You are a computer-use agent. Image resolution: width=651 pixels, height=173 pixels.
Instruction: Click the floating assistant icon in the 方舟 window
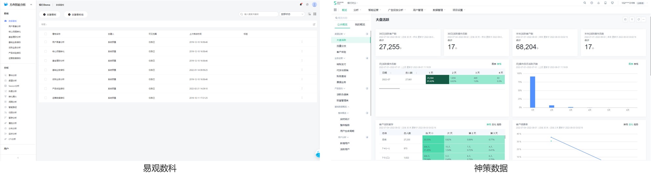[318, 154]
